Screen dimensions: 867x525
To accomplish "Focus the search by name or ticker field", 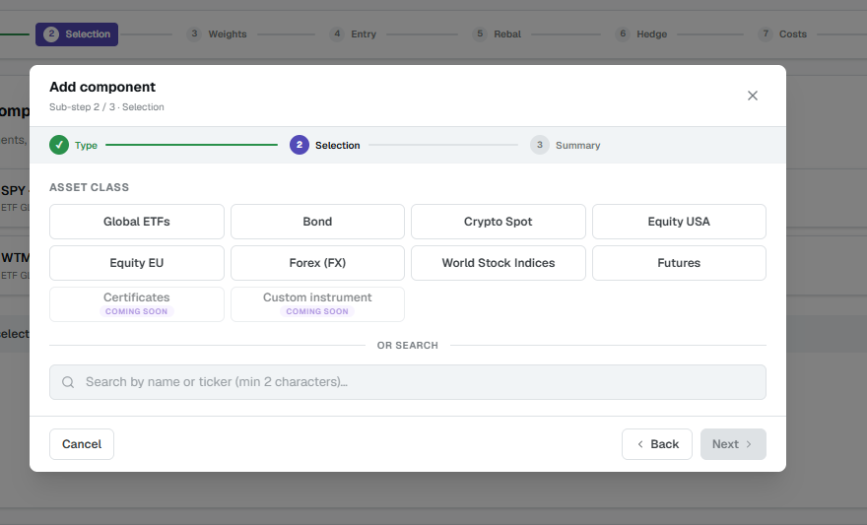I will click(x=408, y=382).
